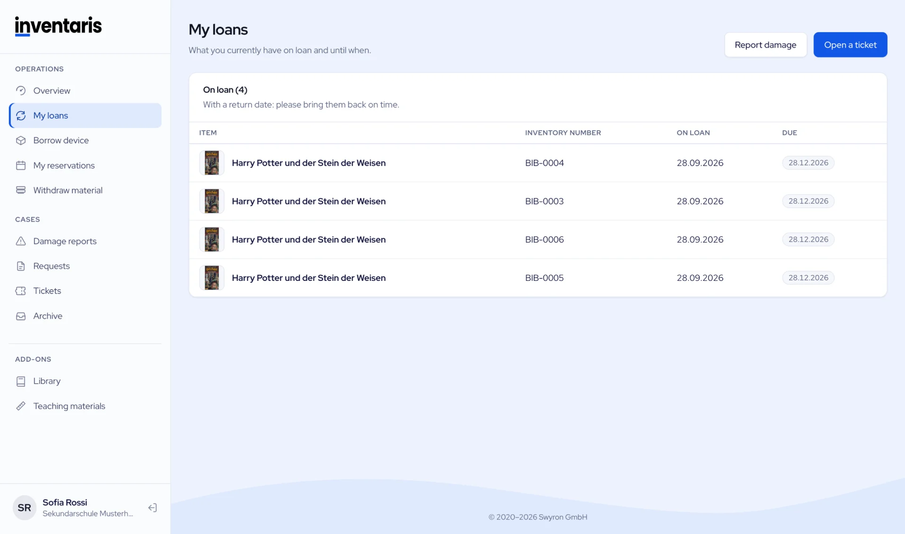Click the Withdraw material stack icon
Viewport: 905px width, 534px height.
point(21,190)
